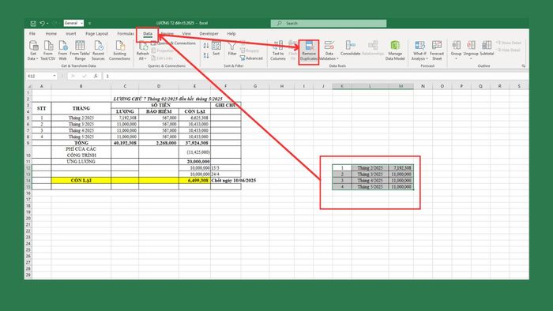Click the Sort A to Z icon
Screen dimensions: 553x311
(206, 46)
